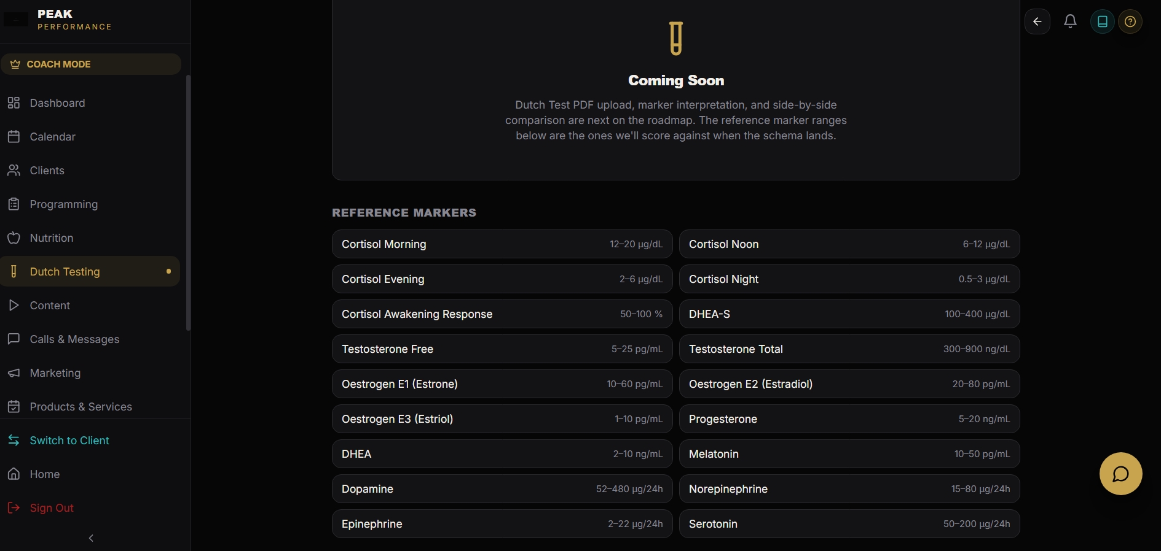Open the gold chat bubble button
This screenshot has width=1161, height=551.
pos(1121,474)
